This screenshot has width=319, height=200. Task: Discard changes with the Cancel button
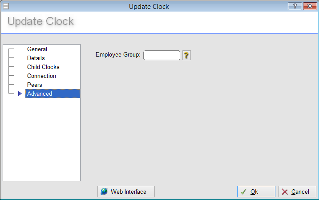297,192
